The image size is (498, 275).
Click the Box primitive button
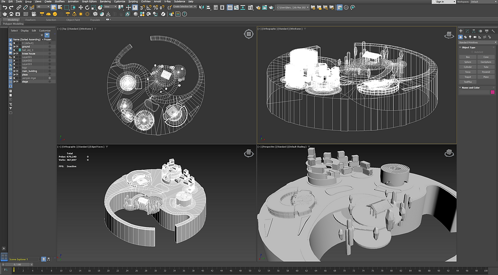click(x=468, y=57)
